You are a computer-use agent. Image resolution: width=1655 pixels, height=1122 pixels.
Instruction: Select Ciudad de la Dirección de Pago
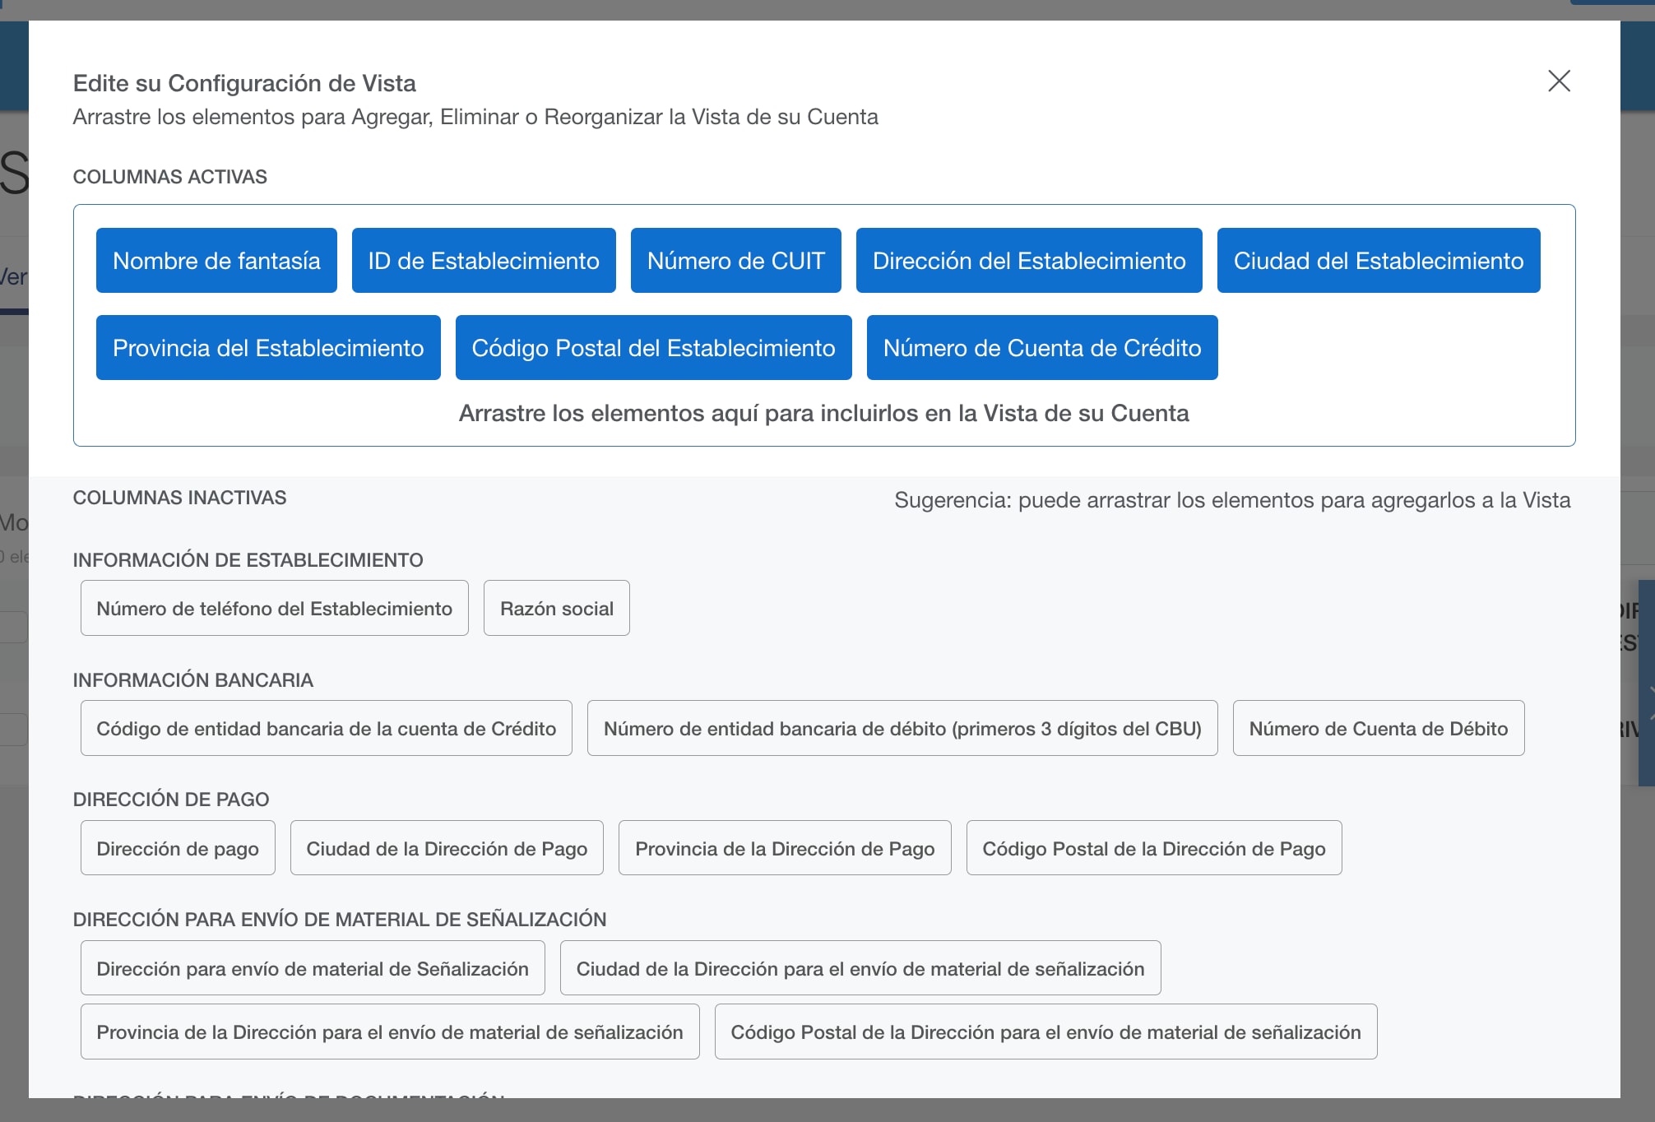pyautogui.click(x=447, y=847)
